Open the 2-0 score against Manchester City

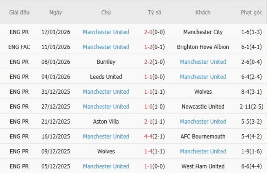pos(154,32)
